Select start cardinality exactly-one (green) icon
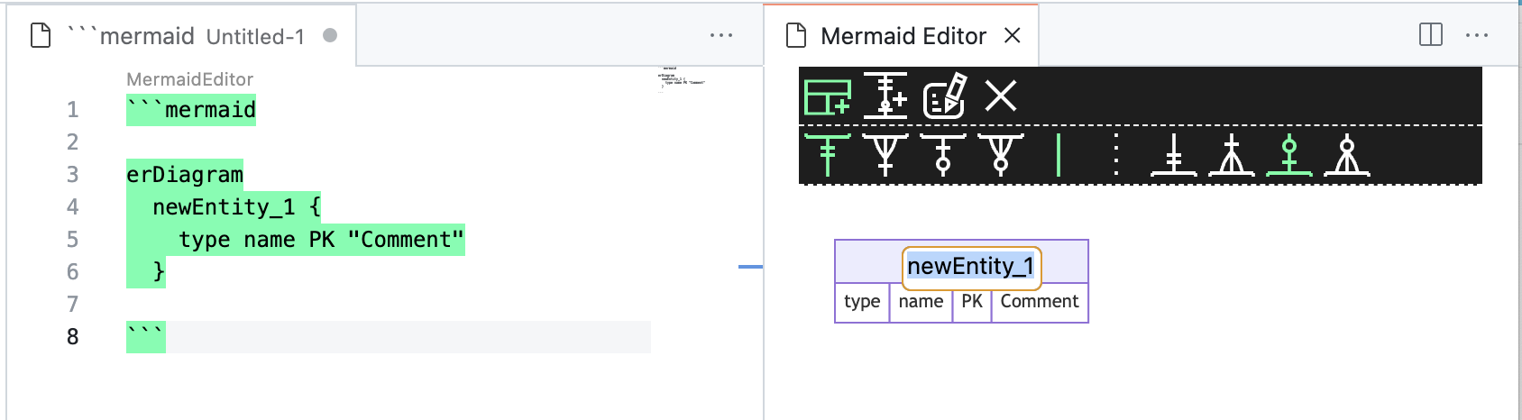Viewport: 1522px width, 420px height. 828,154
